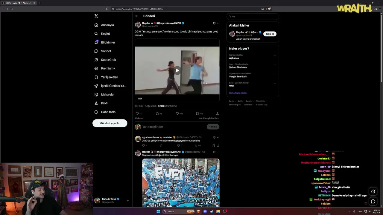Bookmark this page in the address bar
Screen dimensions: 383x215
[x=107, y=9]
